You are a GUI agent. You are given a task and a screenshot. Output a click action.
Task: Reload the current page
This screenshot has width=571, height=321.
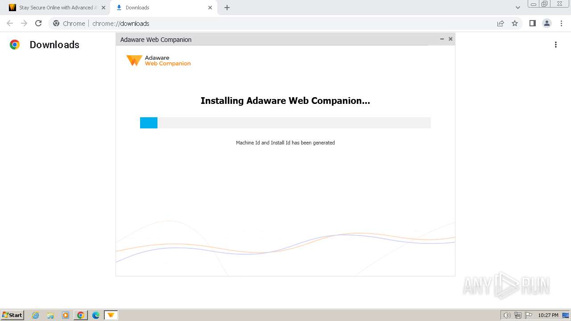coord(38,23)
